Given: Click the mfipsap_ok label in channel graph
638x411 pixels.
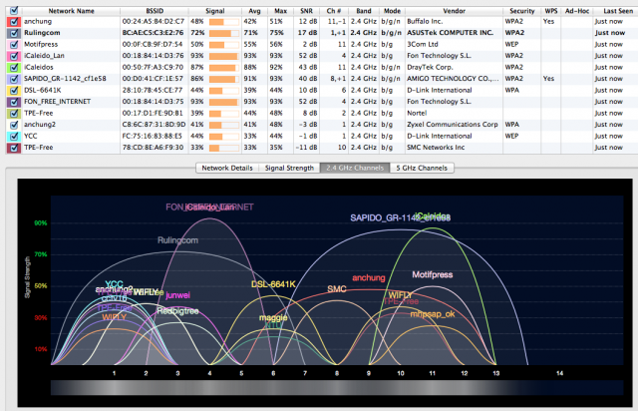Looking at the screenshot, I should click(x=433, y=314).
